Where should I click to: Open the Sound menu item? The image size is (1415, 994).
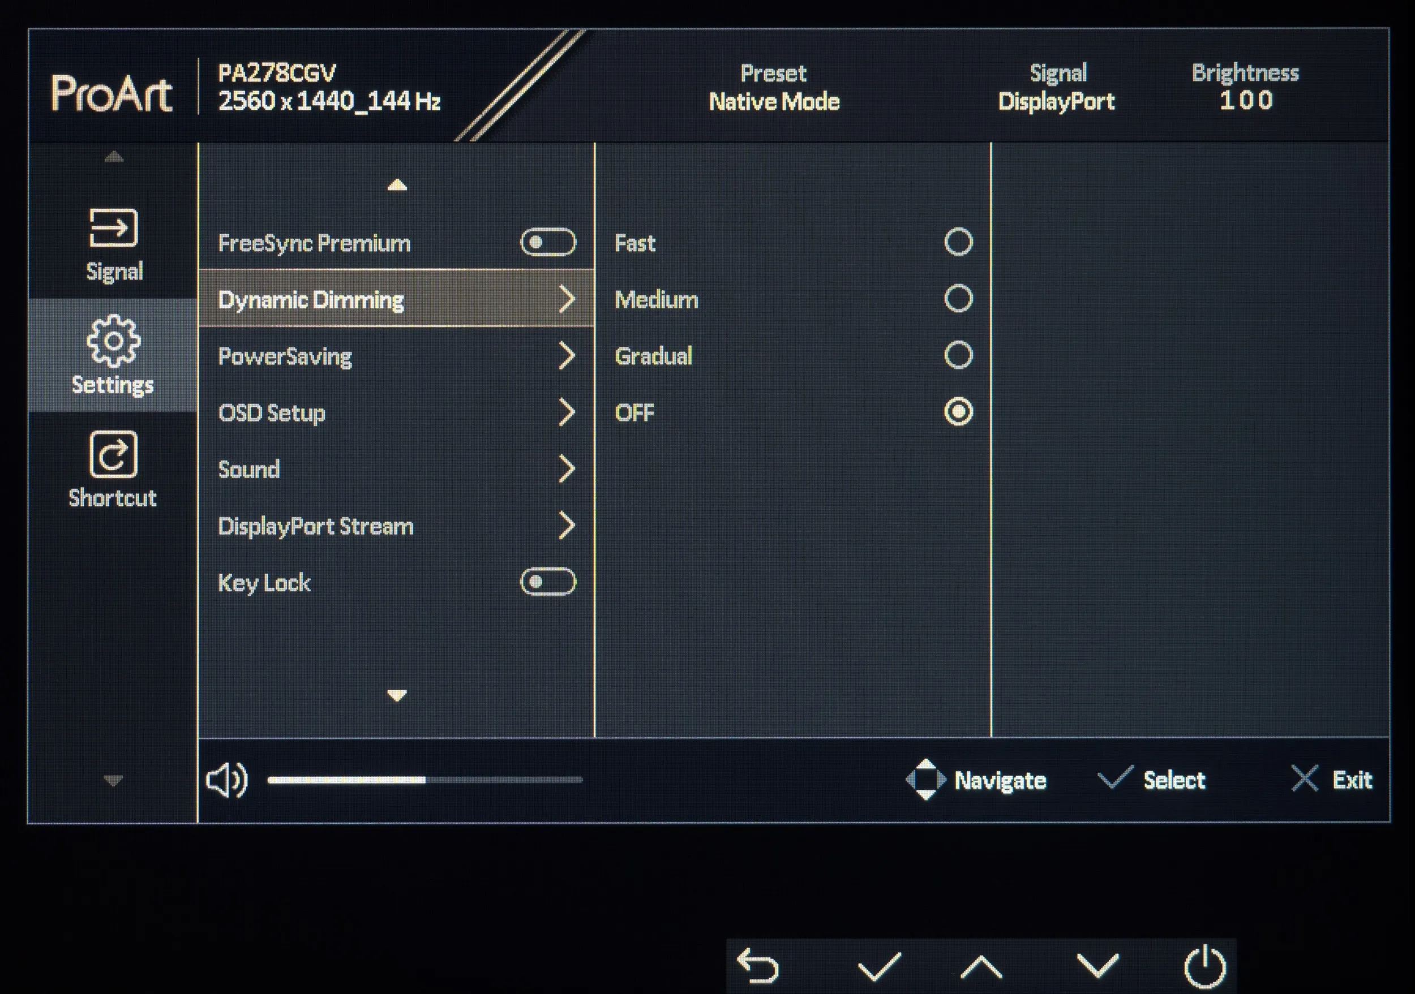click(249, 470)
